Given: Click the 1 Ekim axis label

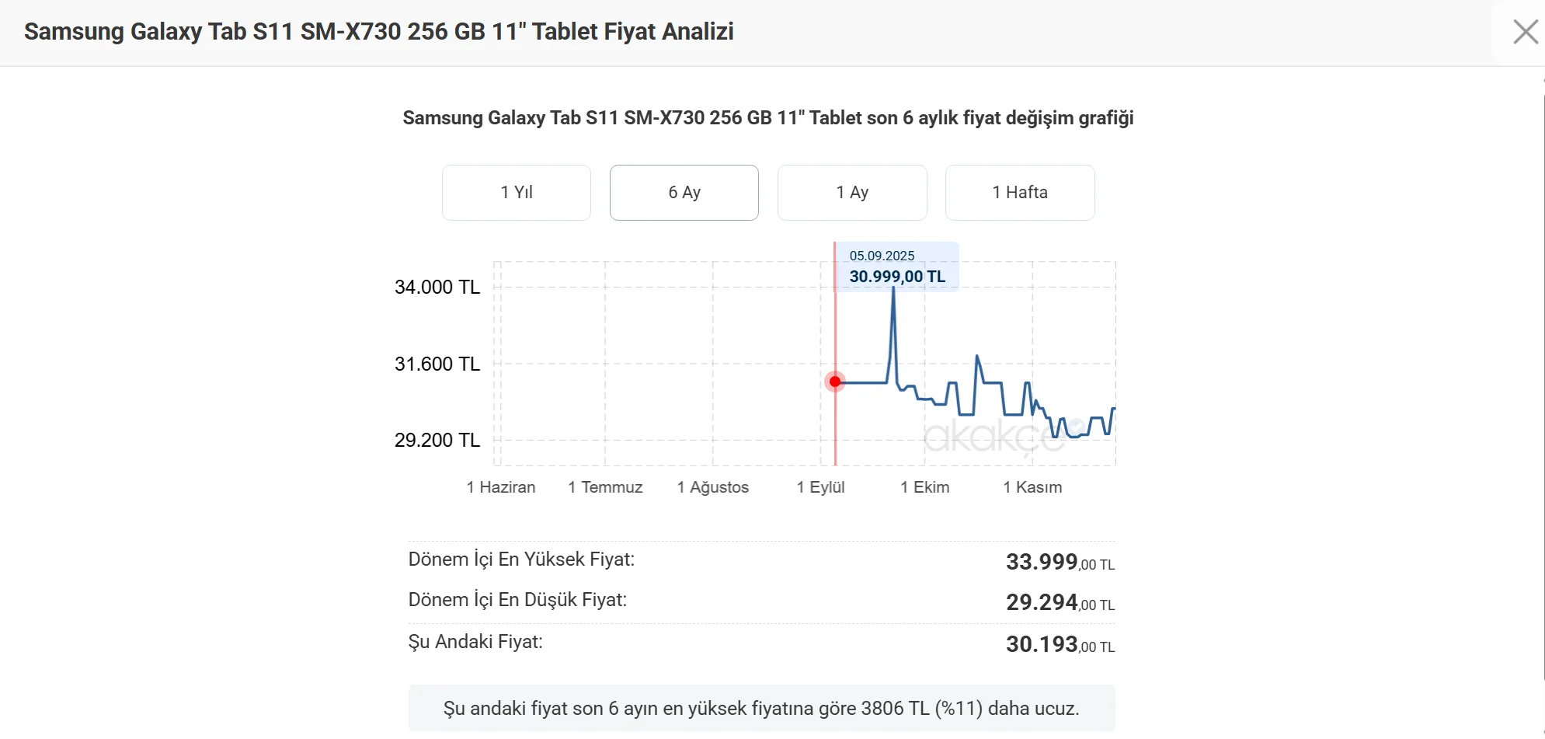Looking at the screenshot, I should click(x=925, y=487).
